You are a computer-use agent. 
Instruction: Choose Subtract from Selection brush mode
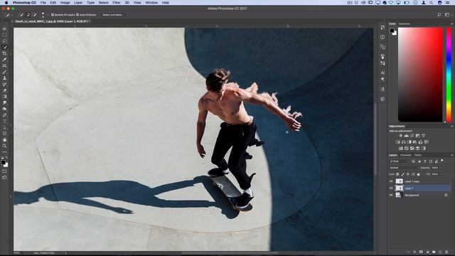coord(35,15)
